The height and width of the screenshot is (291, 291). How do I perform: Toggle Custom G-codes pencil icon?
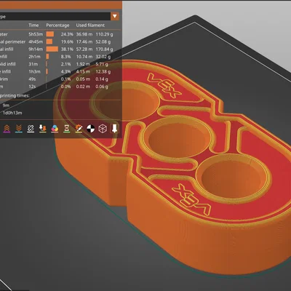pyautogui.click(x=79, y=129)
